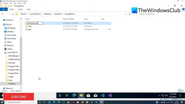
Task: Expand the chevron after This PC breadcrumb
Action: [28, 14]
